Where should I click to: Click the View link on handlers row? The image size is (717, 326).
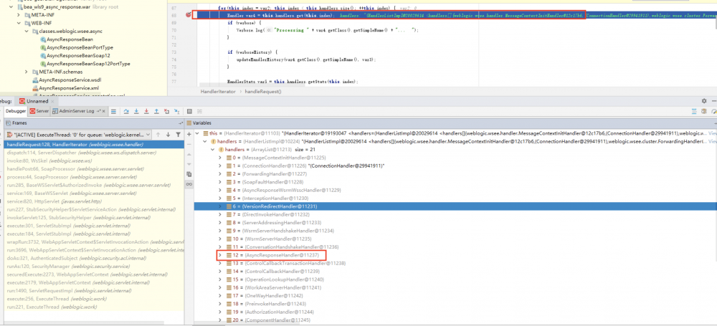(713, 141)
